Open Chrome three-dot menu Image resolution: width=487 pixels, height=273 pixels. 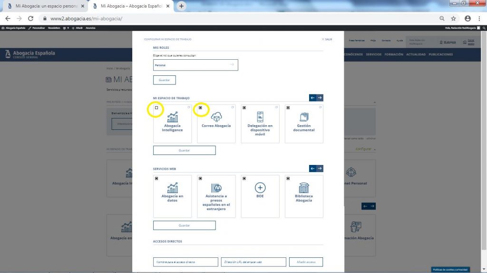pos(479,18)
